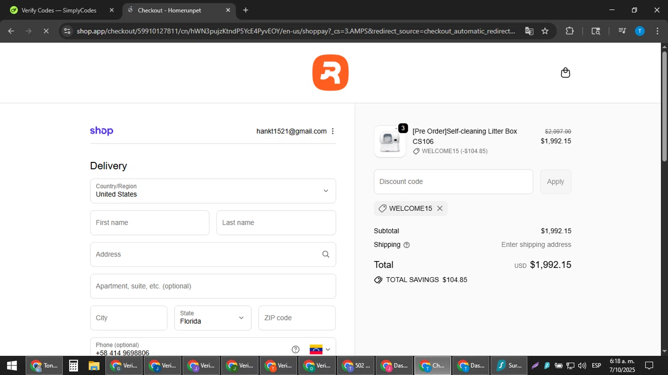The width and height of the screenshot is (668, 375).
Task: Click the TOTAL SAVINGS $104.85 text
Action: [426, 280]
